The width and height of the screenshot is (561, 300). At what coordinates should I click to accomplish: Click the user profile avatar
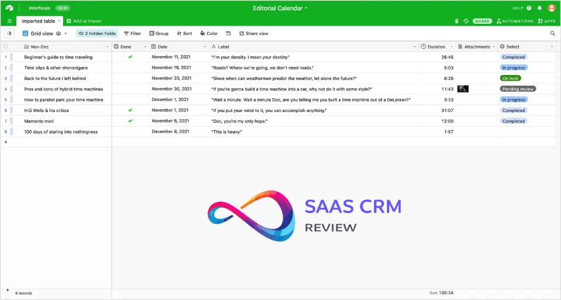click(x=550, y=8)
